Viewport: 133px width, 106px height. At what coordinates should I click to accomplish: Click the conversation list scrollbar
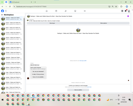(24, 45)
